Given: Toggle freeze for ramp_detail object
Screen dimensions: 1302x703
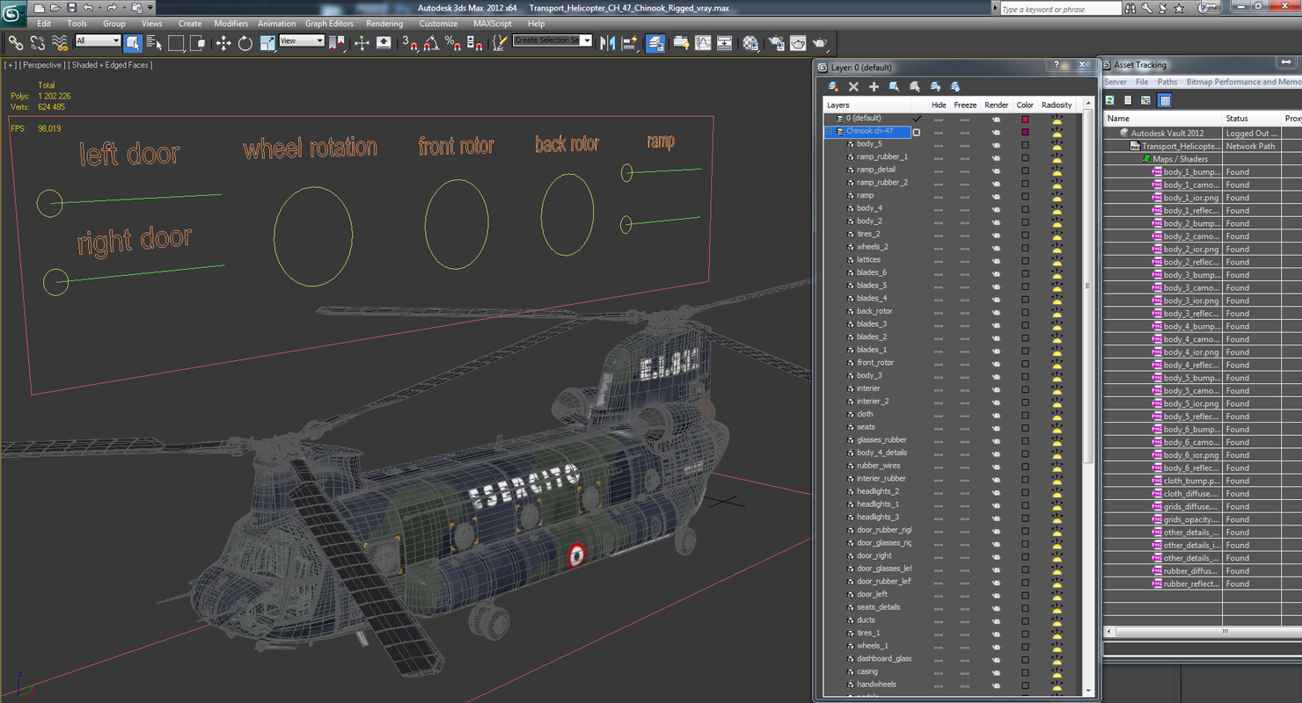Looking at the screenshot, I should [x=965, y=170].
